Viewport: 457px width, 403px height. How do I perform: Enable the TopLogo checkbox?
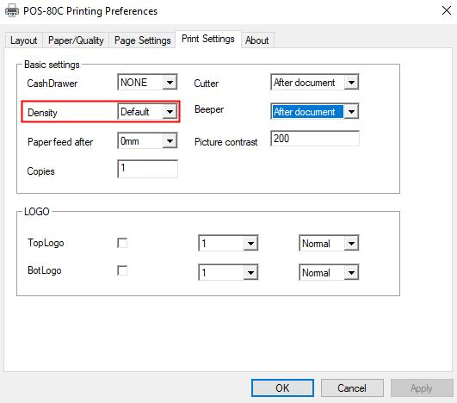(122, 243)
